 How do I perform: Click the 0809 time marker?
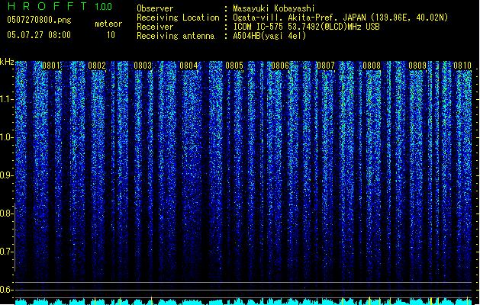[417, 66]
